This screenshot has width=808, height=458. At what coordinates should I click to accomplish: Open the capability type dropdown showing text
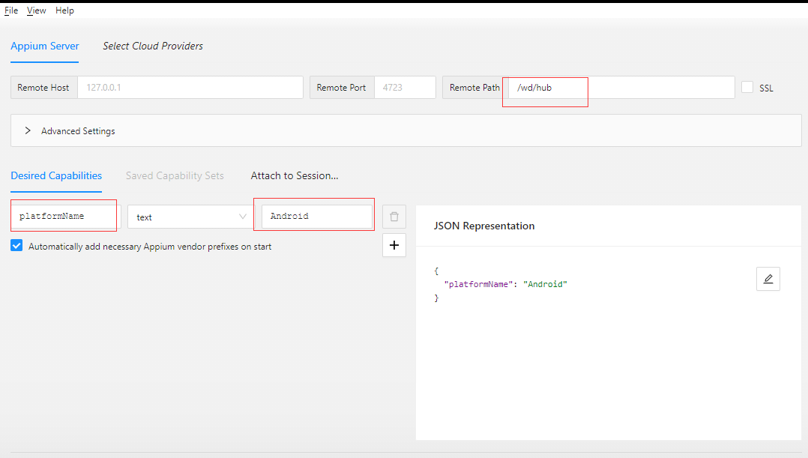coord(190,217)
